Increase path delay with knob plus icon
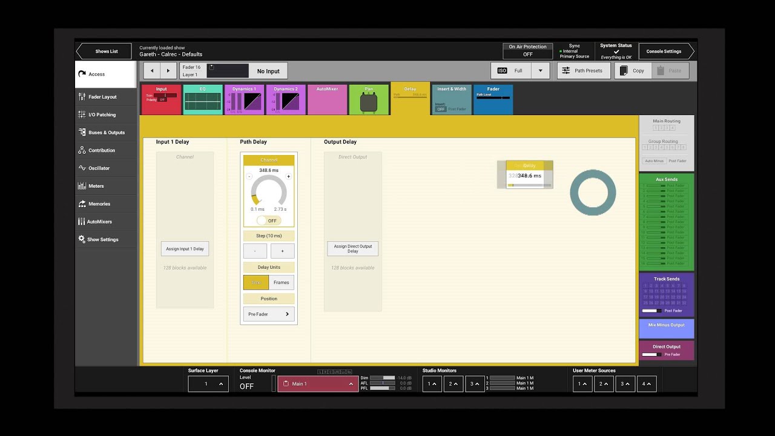The width and height of the screenshot is (775, 436). (288, 177)
